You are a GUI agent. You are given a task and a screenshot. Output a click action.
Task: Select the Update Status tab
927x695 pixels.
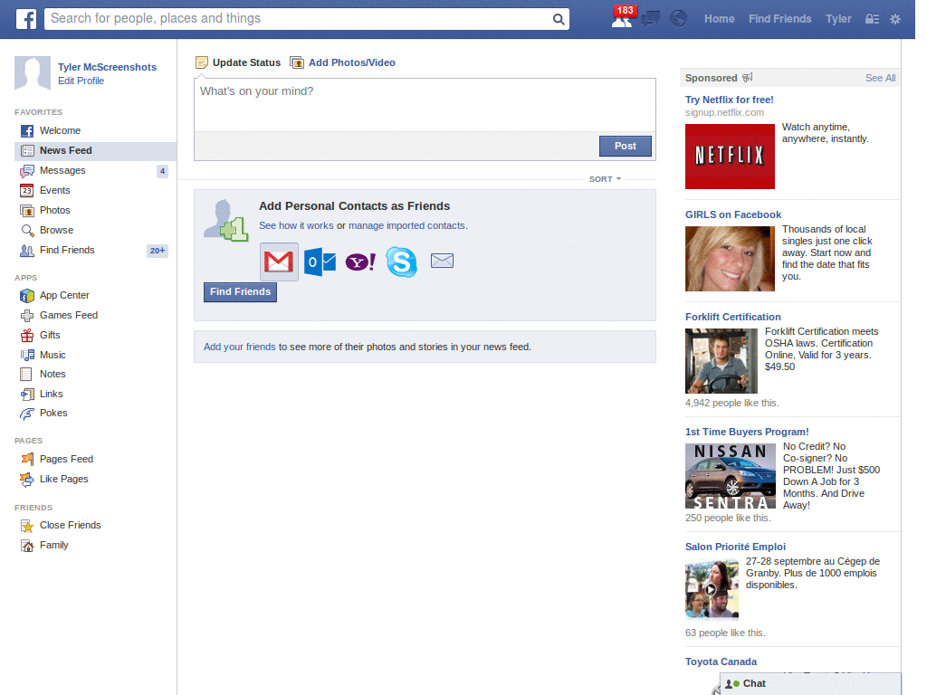238,62
